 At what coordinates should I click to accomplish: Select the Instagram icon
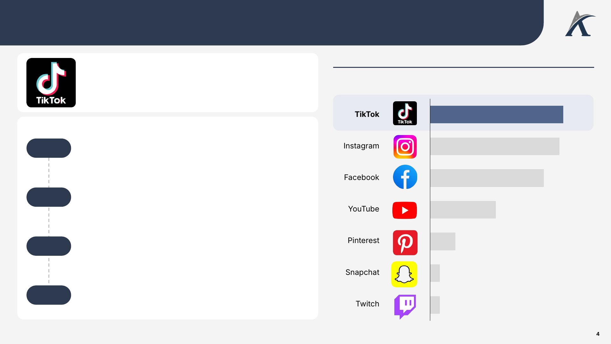point(405,147)
